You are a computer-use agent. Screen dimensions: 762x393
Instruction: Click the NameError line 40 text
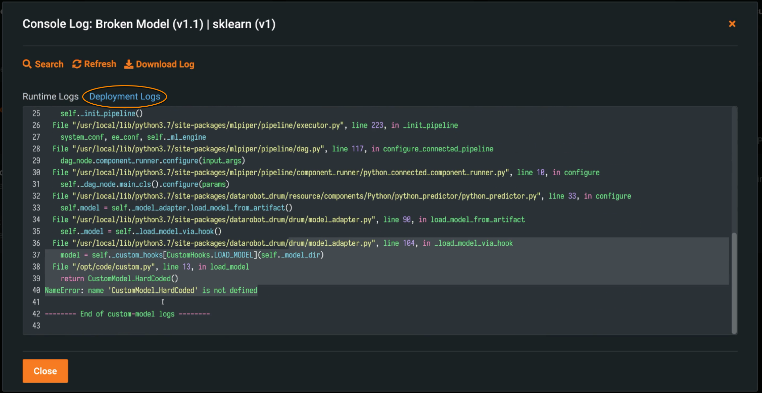click(151, 290)
